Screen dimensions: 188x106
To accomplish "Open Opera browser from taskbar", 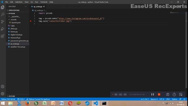I will 70,103.
